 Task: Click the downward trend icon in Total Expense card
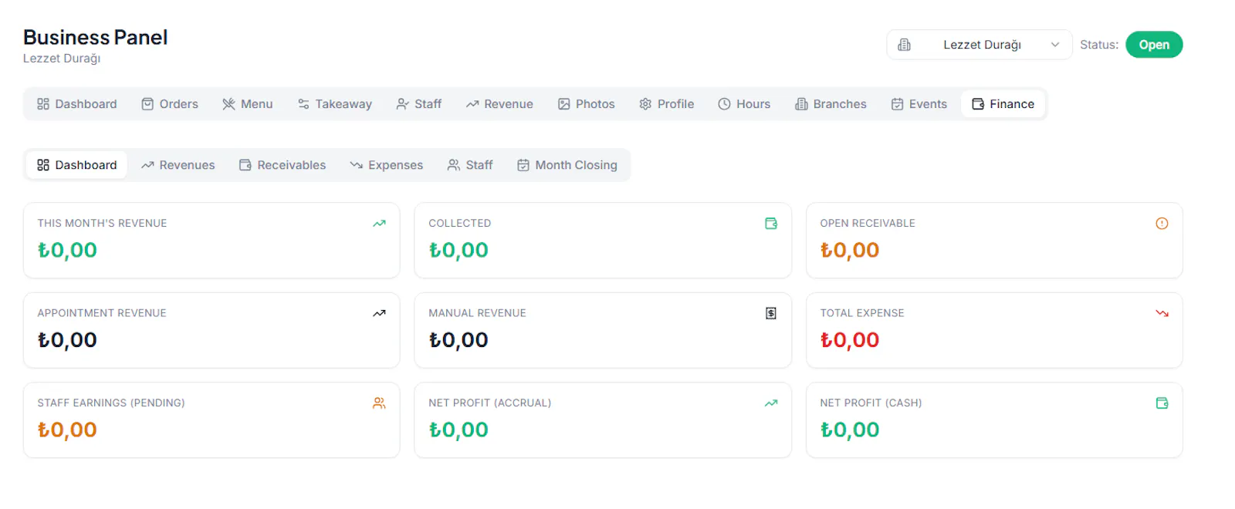(x=1162, y=313)
